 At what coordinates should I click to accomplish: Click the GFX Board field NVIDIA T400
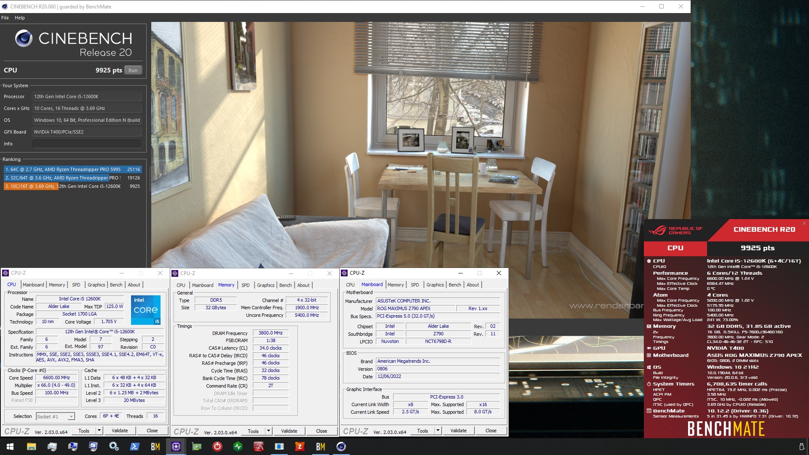tap(87, 132)
